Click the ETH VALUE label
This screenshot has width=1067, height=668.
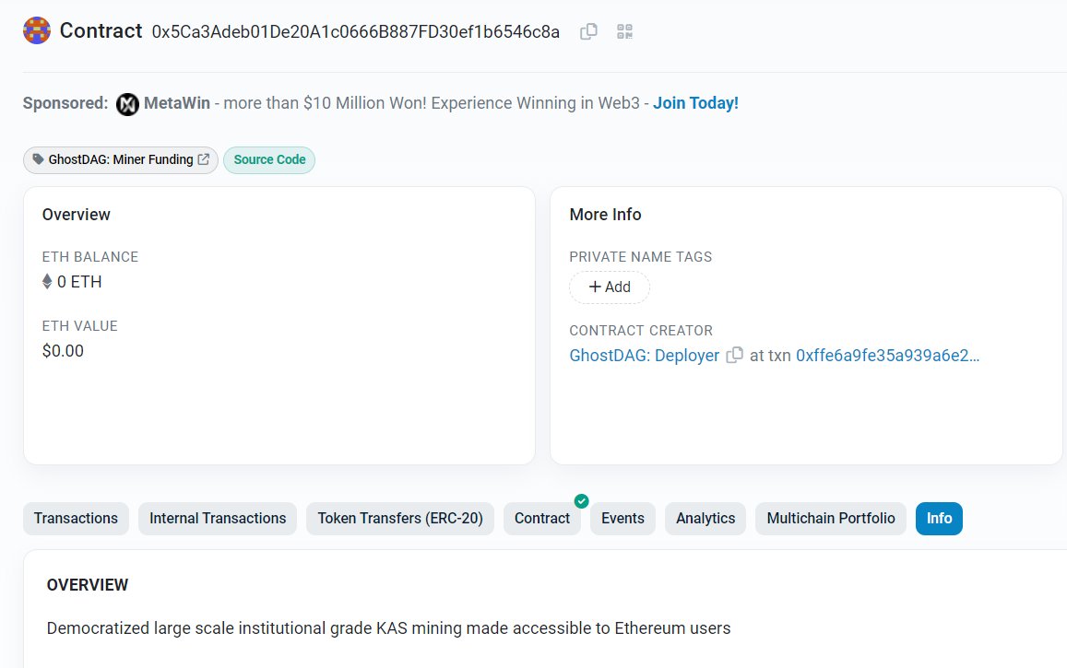tap(79, 326)
